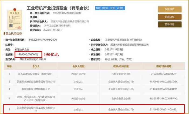This screenshot has height=114, width=189.
Task: Select certificate number 91110302MA01NQHG3J
Action: 163,109
